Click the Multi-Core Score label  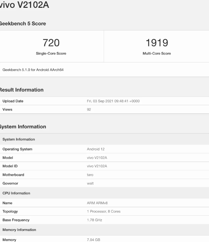coord(157,53)
